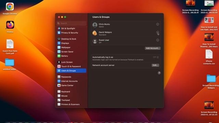Viewport: 219px width, 123px height.
Task: Select How to install Galaxy S23 video
Action: pyautogui.click(x=209, y=20)
